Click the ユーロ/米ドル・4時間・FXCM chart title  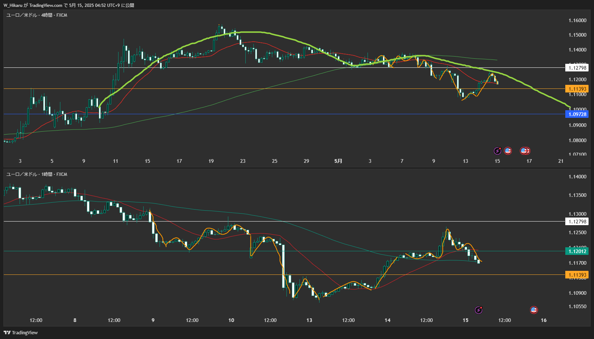37,15
